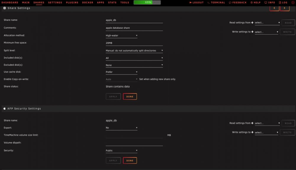Viewport: 296px width, 170px height.
Task: Go to the previous share arrow
Action: click(274, 8)
